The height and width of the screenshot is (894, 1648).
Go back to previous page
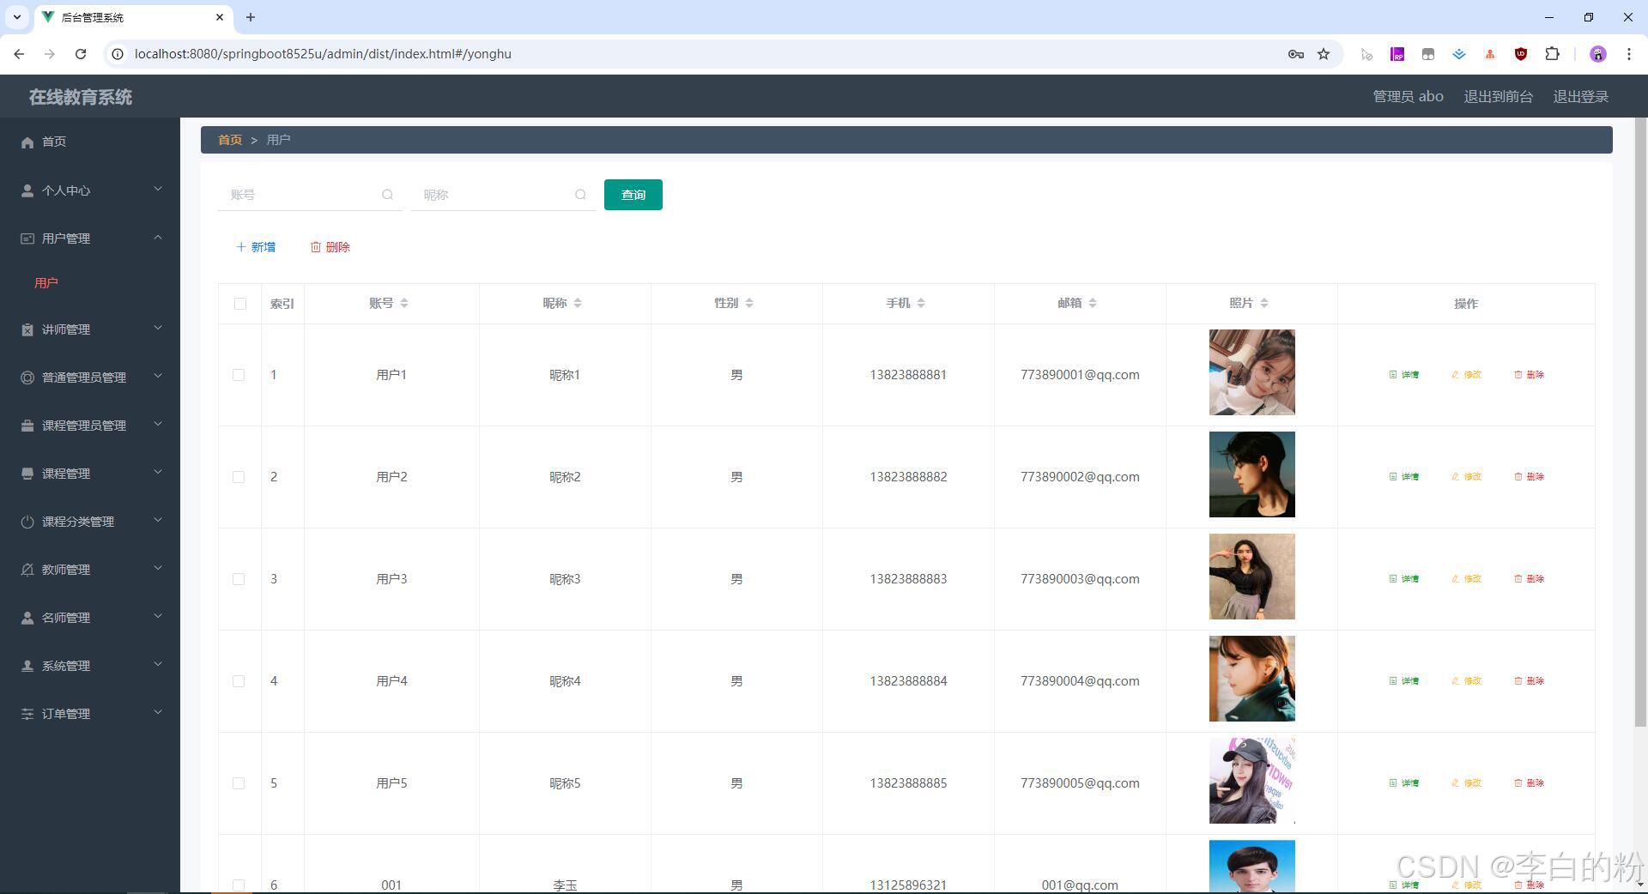pyautogui.click(x=19, y=54)
